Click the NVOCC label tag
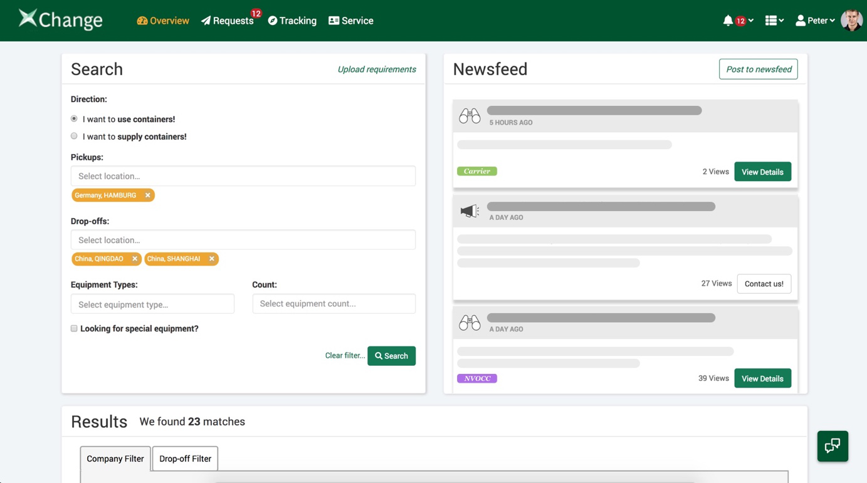Viewport: 867px width, 483px height. 477,378
